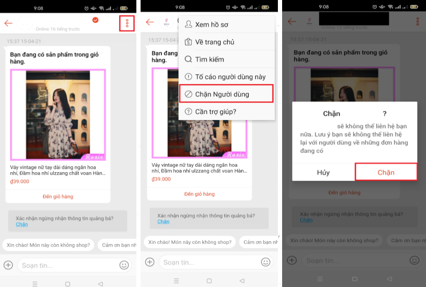This screenshot has height=287, width=426.
Task: Confirm with the red-outlined 'Chặn' dialog button
Action: pos(386,172)
